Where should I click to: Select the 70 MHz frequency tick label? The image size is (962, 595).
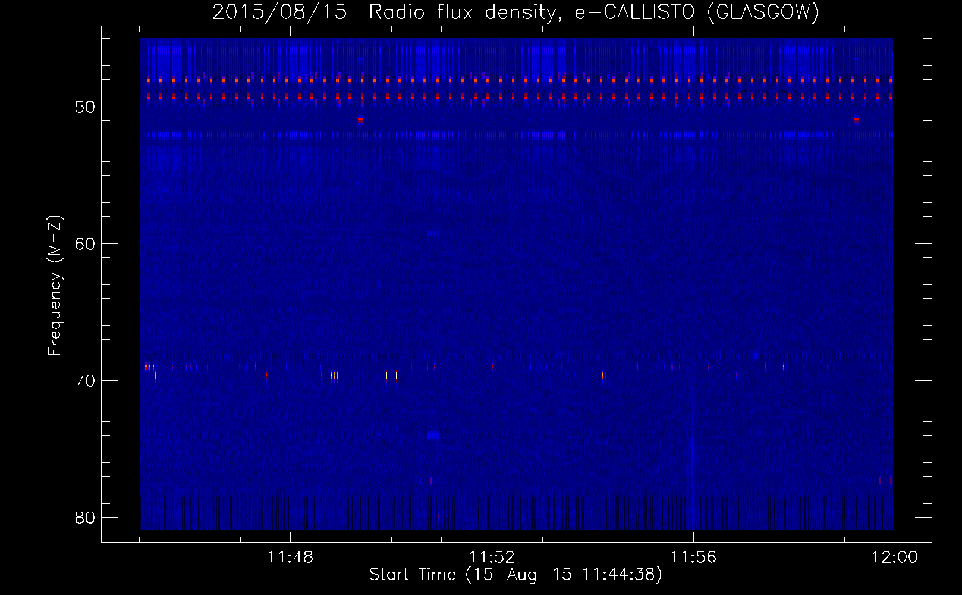[85, 381]
